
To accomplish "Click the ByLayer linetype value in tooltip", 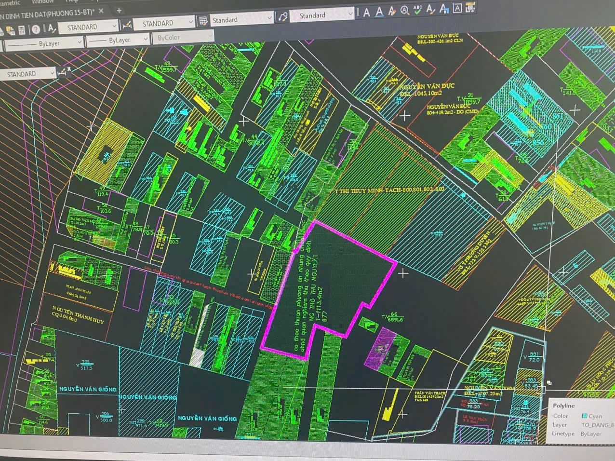I will pos(590,434).
